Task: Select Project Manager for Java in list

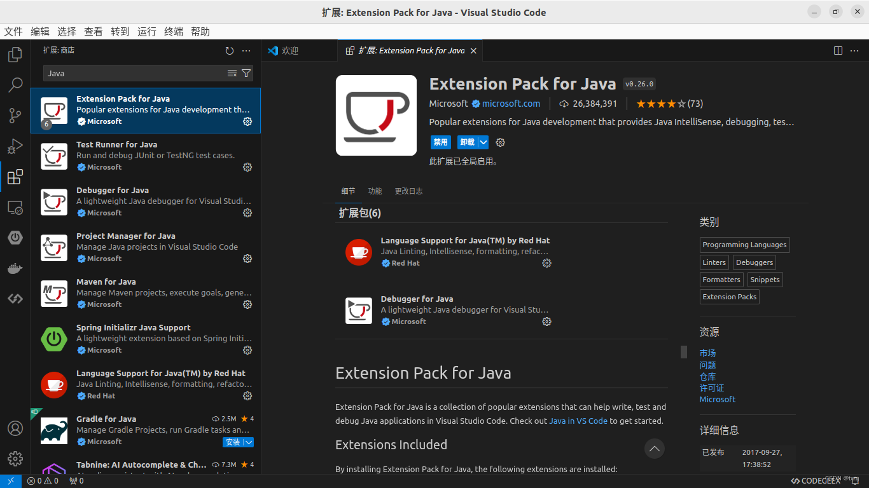Action: (x=146, y=248)
